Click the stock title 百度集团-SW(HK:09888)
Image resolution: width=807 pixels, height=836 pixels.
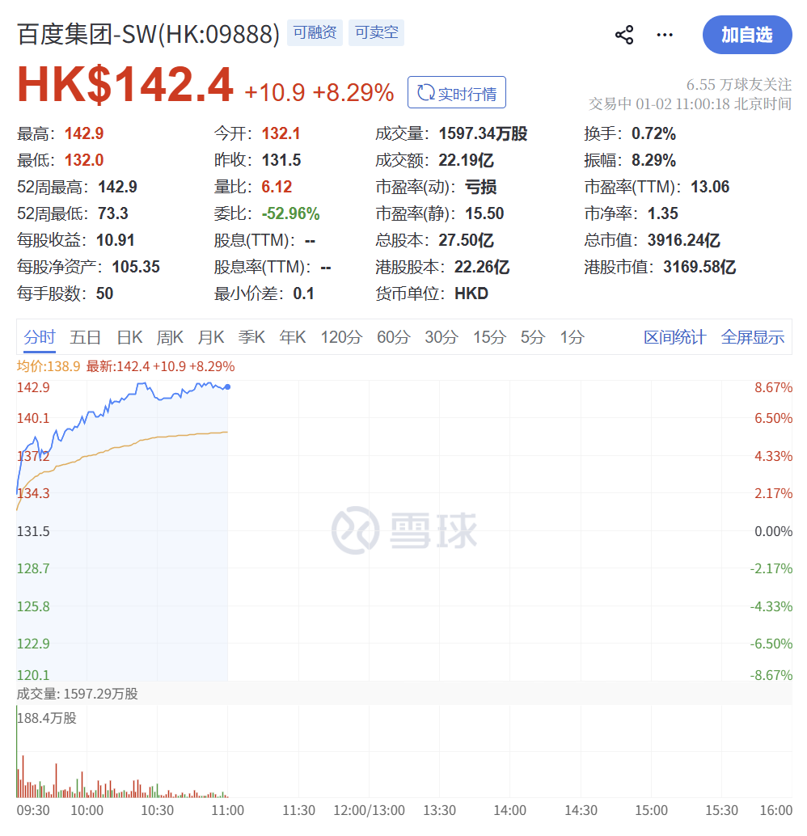(148, 34)
